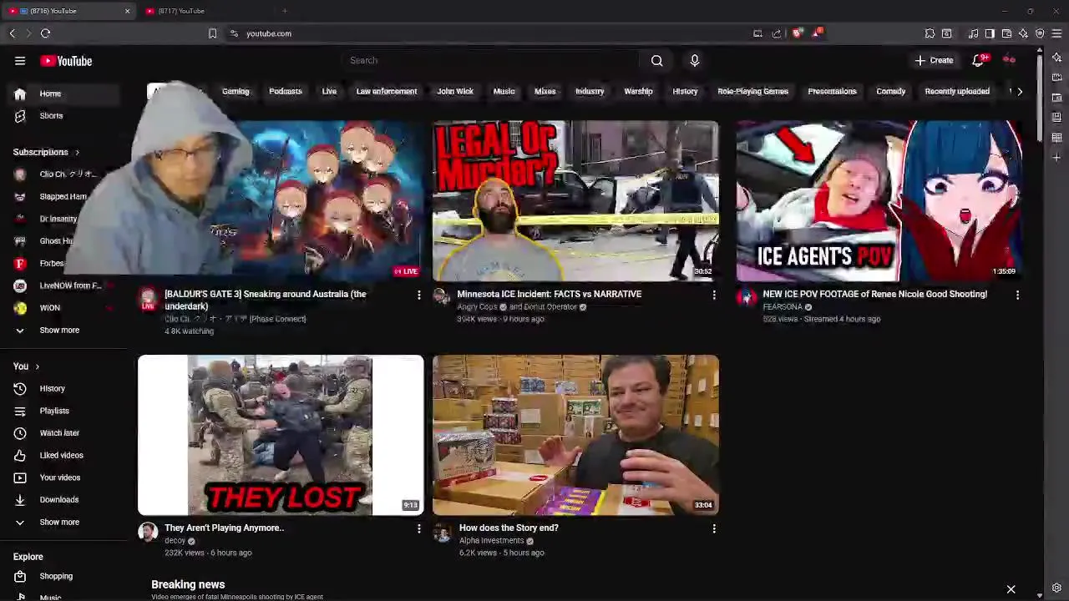The image size is (1069, 601).
Task: Open options for NEW ICE POV FOOTAGE video
Action: coord(1017,295)
